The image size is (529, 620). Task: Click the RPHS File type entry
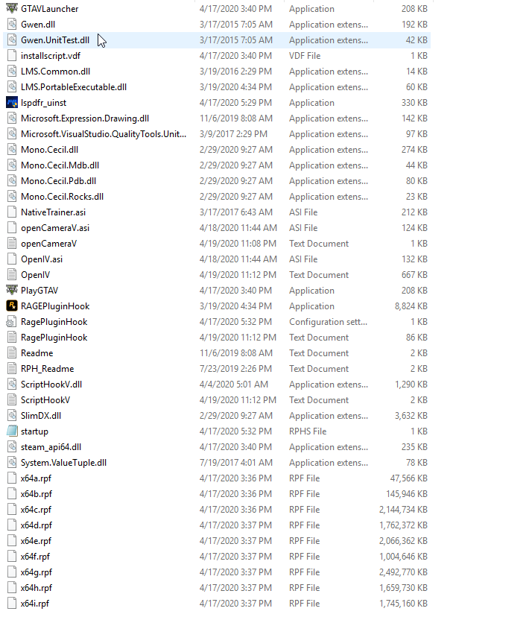click(308, 431)
